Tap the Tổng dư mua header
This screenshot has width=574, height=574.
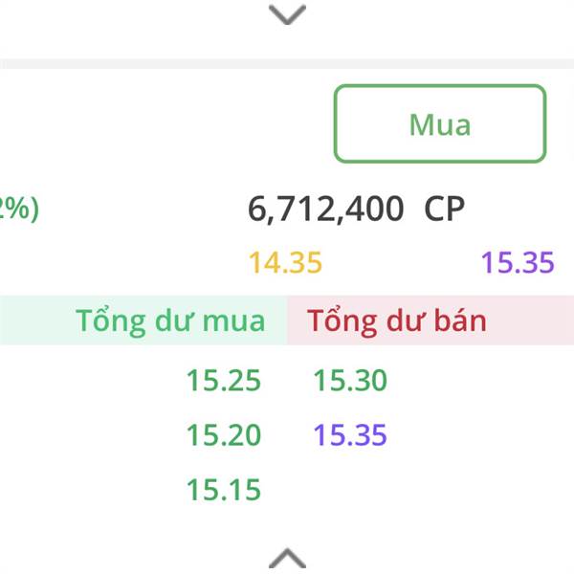tap(170, 321)
